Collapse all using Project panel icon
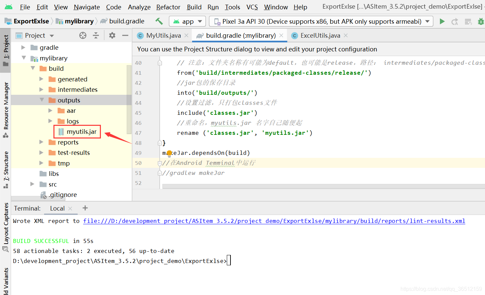 (x=96, y=35)
